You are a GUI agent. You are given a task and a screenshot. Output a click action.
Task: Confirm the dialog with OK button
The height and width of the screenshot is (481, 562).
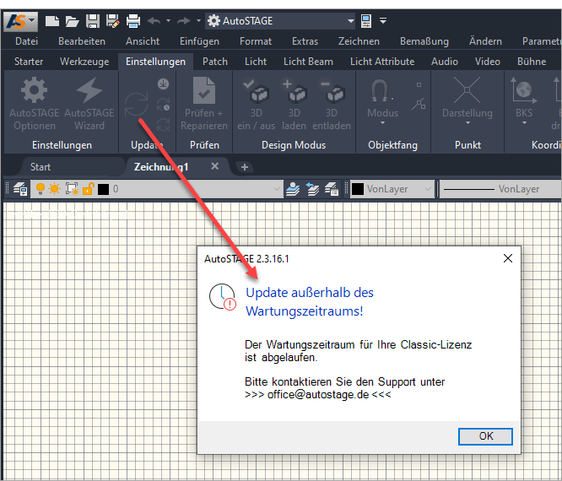[485, 436]
